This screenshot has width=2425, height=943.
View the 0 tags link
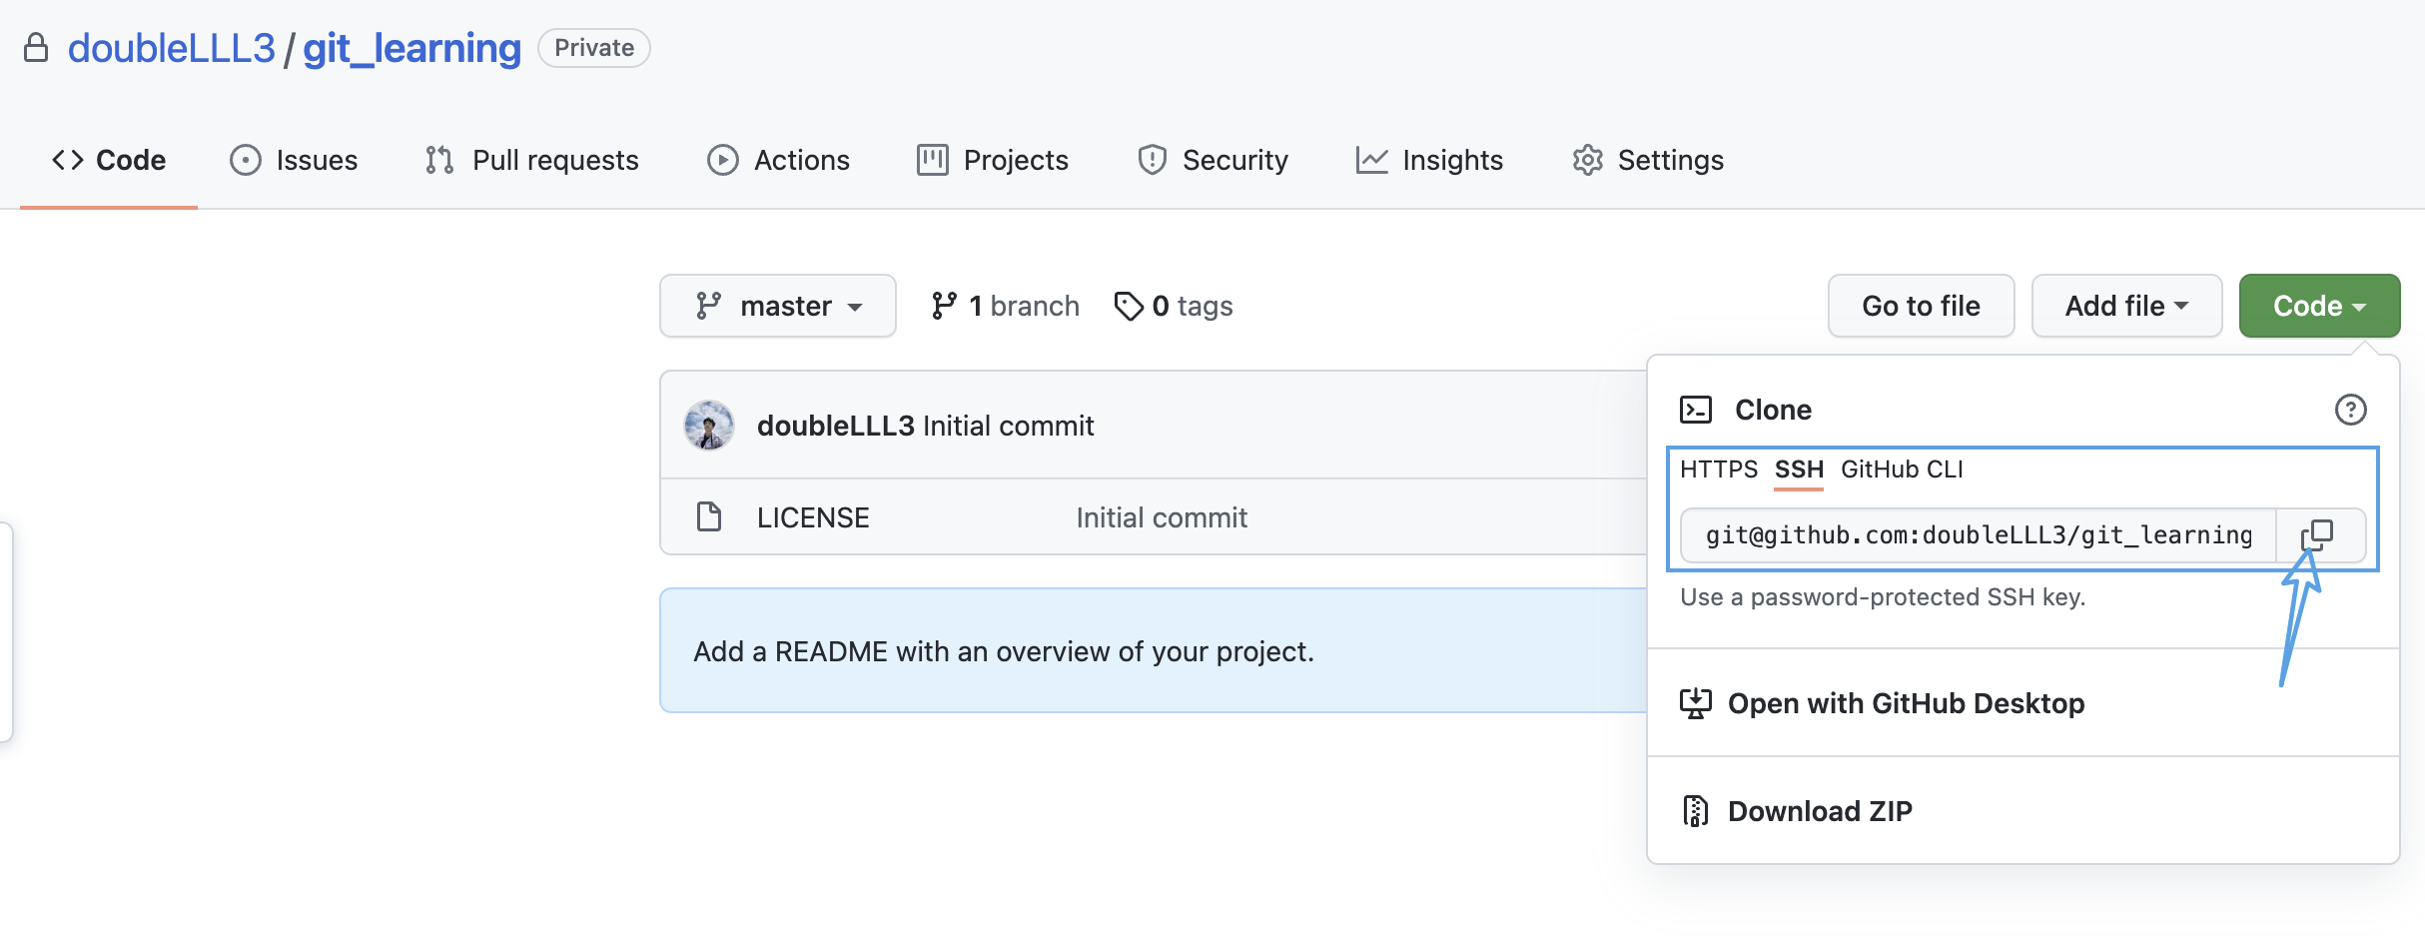1174,306
